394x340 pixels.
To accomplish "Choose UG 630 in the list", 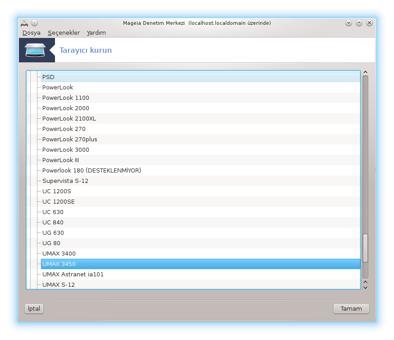I will tap(201, 233).
